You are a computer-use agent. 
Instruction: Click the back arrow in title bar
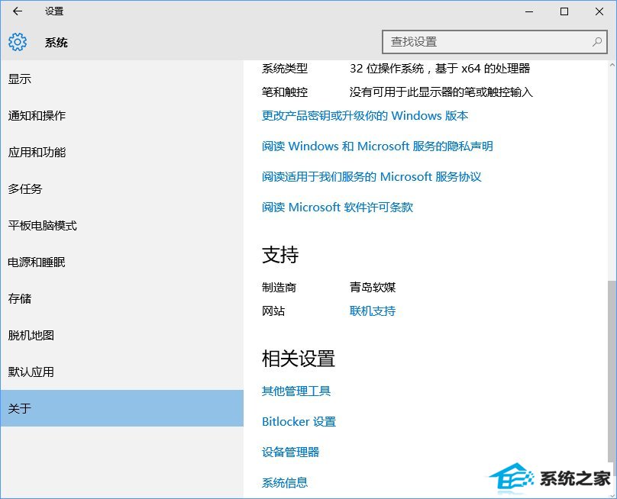18,11
